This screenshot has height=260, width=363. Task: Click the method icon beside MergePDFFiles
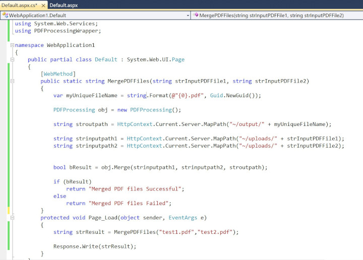tap(196, 15)
